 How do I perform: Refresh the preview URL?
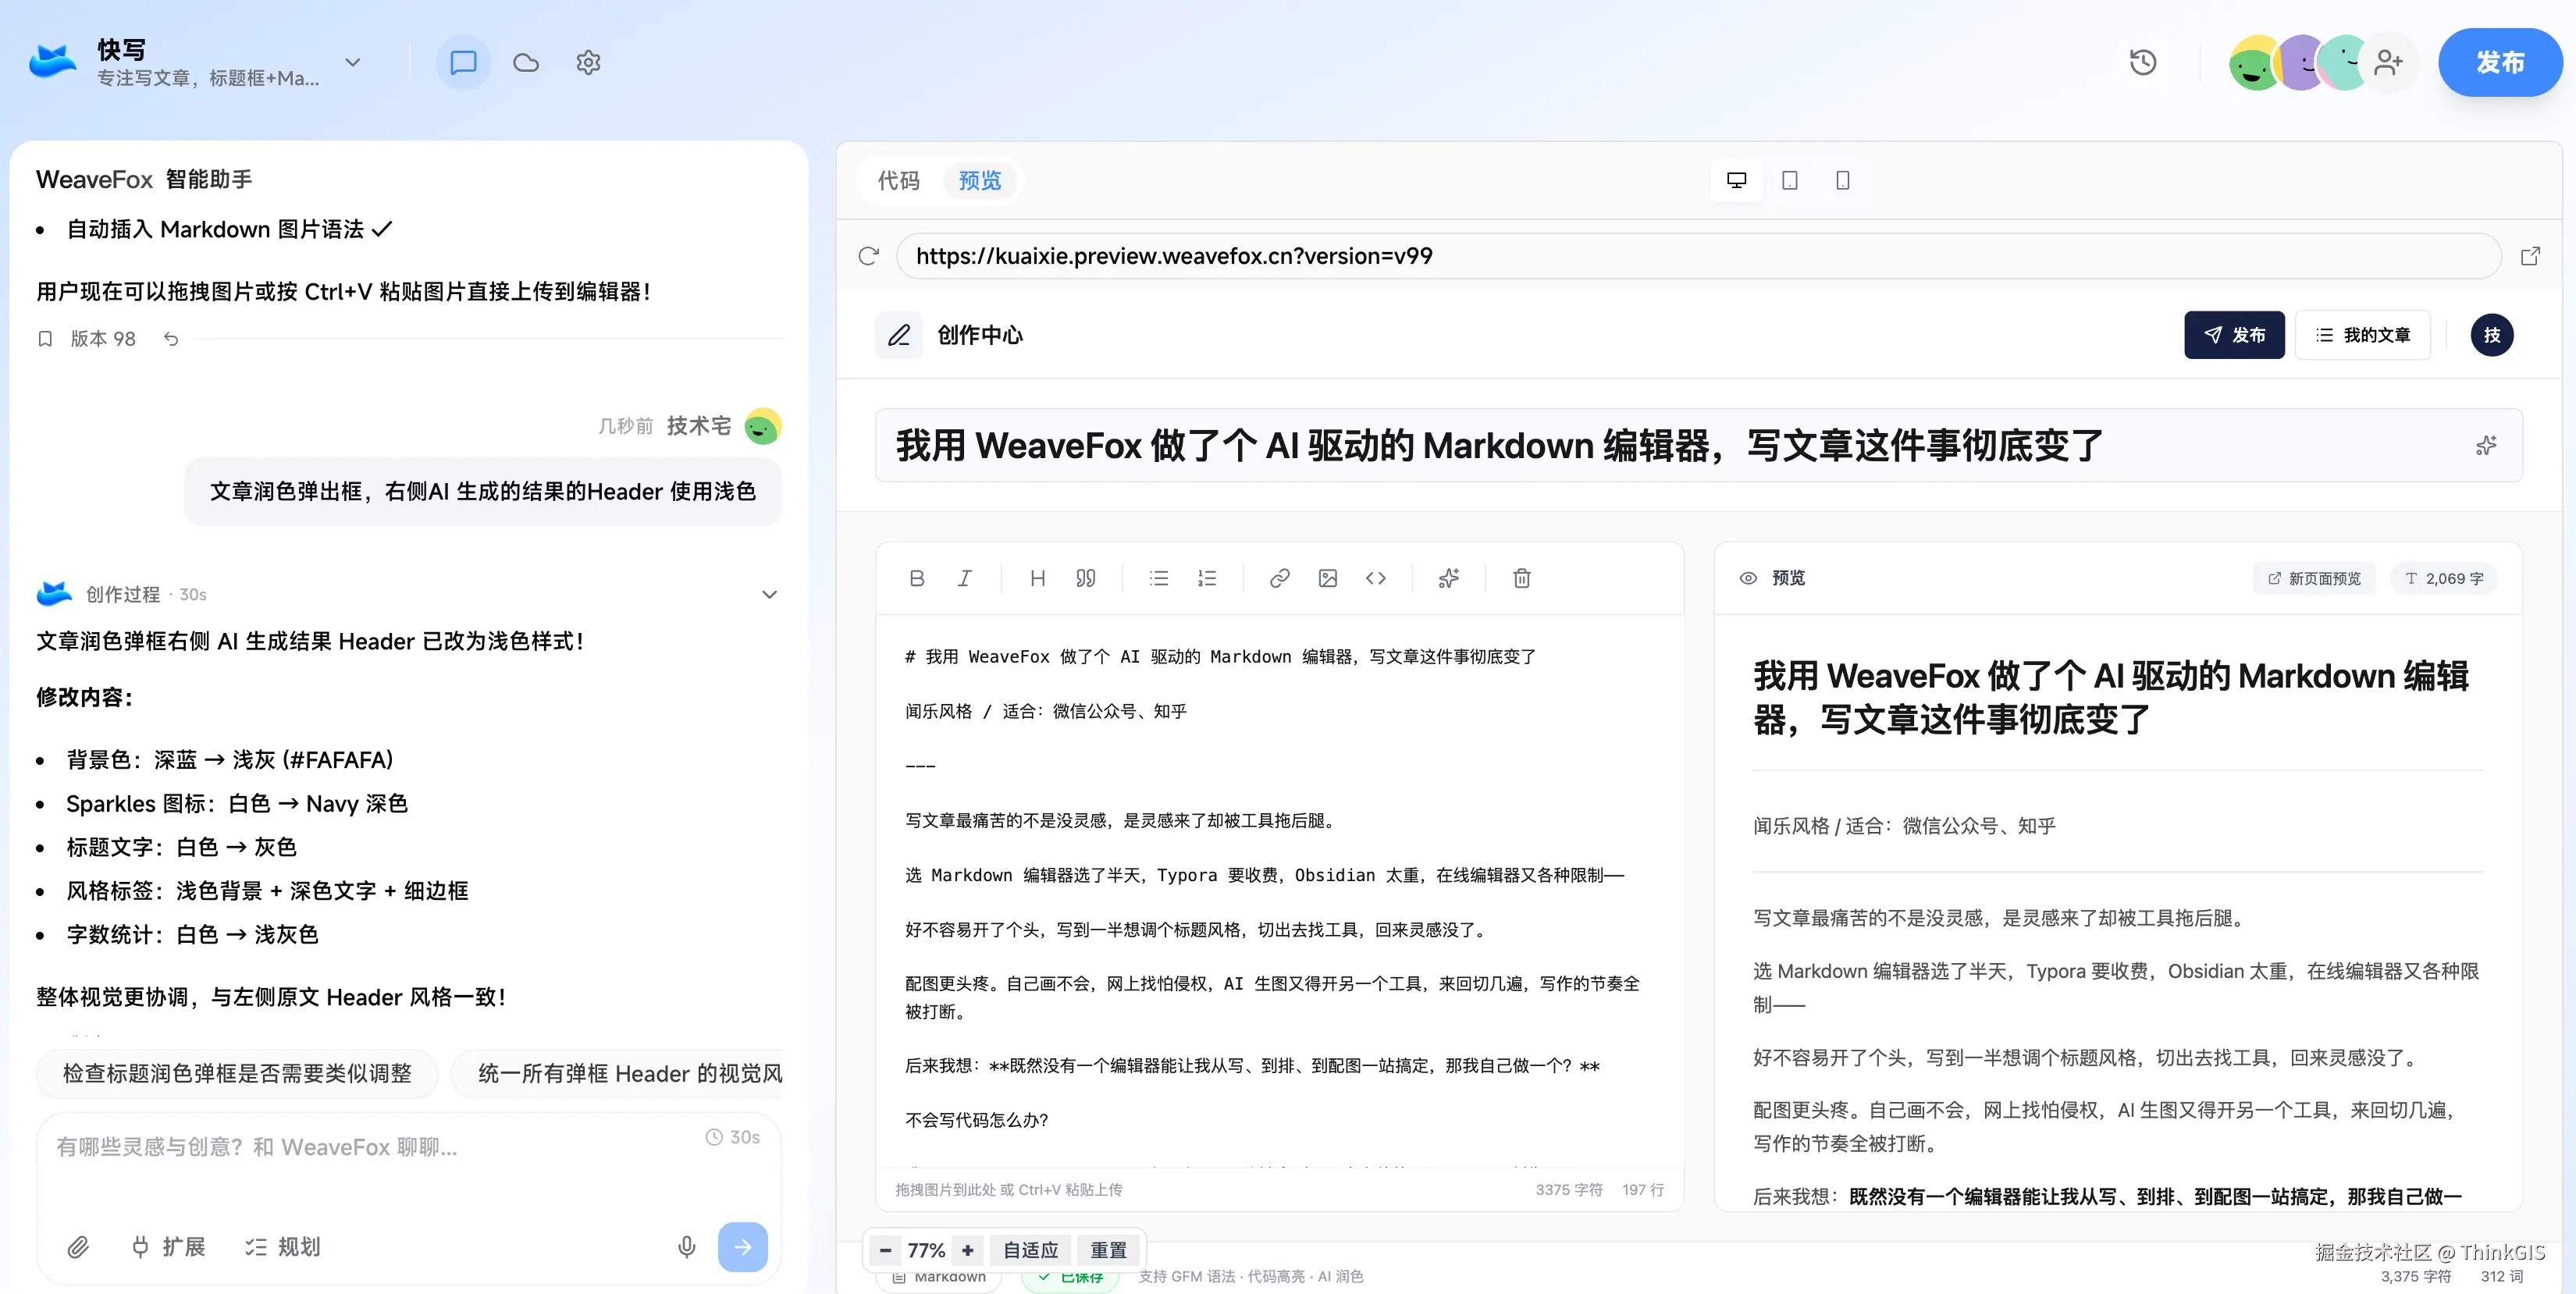point(868,256)
